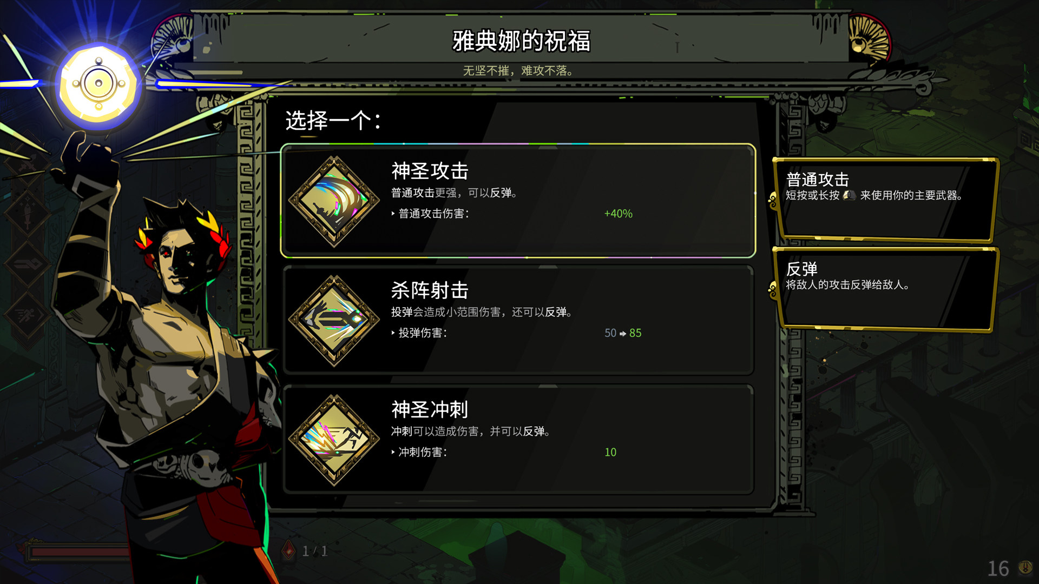Click the +40% attack damage value
Screen dimensions: 1039x584
click(x=618, y=214)
